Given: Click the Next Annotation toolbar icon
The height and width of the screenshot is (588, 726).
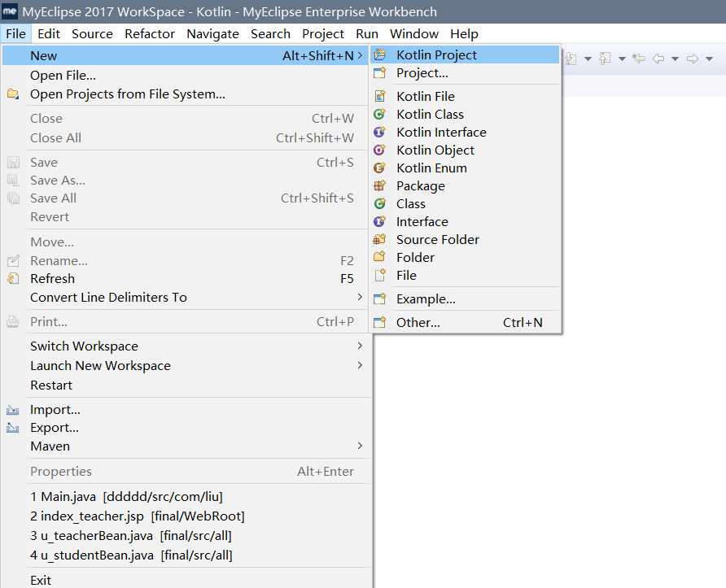Looking at the screenshot, I should [x=572, y=59].
